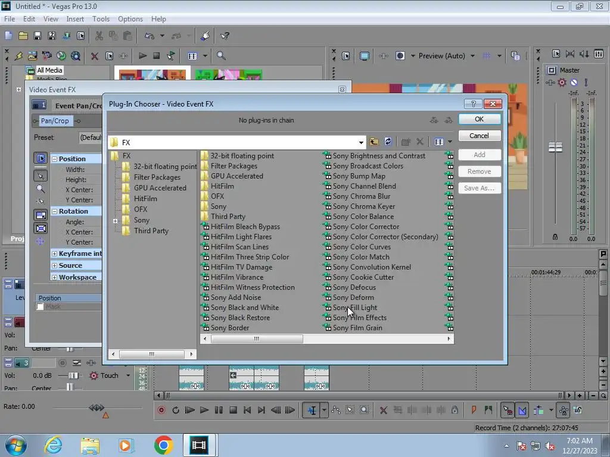Click the zoom magnifier tool in Pan/Crop panel

pos(41,189)
